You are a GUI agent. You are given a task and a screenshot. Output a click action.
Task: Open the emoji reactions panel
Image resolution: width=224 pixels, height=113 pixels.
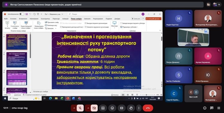112,108
